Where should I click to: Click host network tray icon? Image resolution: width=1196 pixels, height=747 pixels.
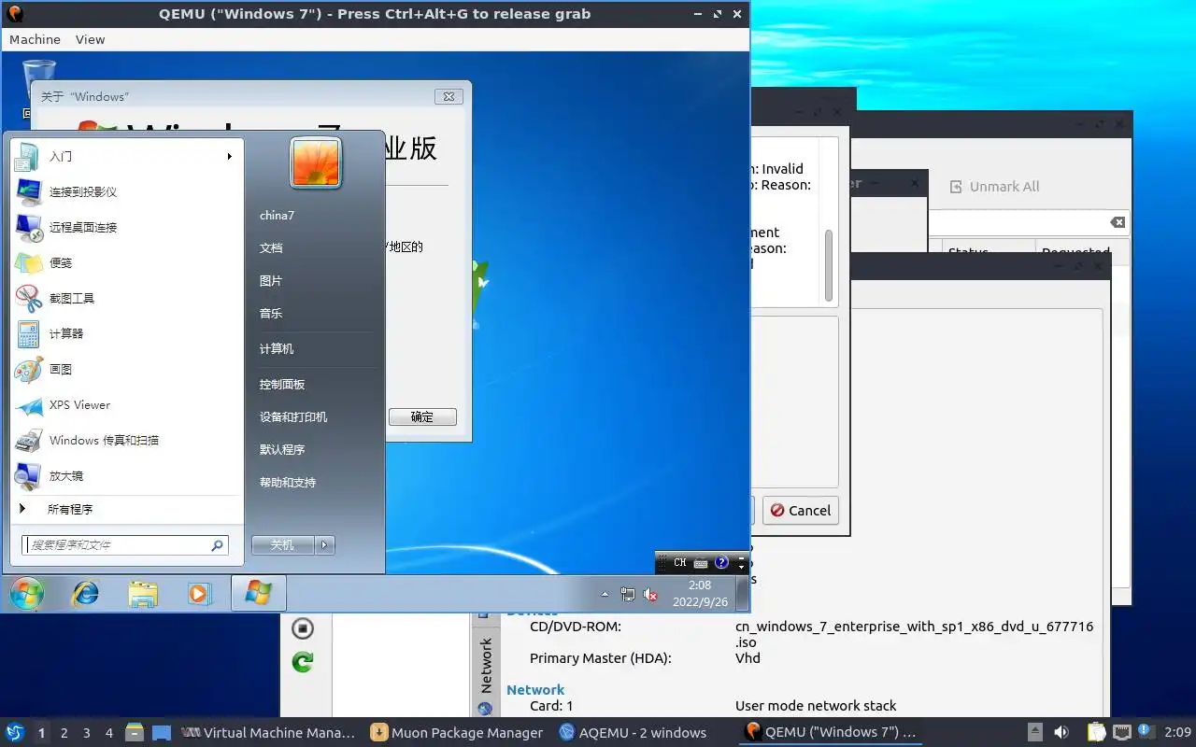1122,732
